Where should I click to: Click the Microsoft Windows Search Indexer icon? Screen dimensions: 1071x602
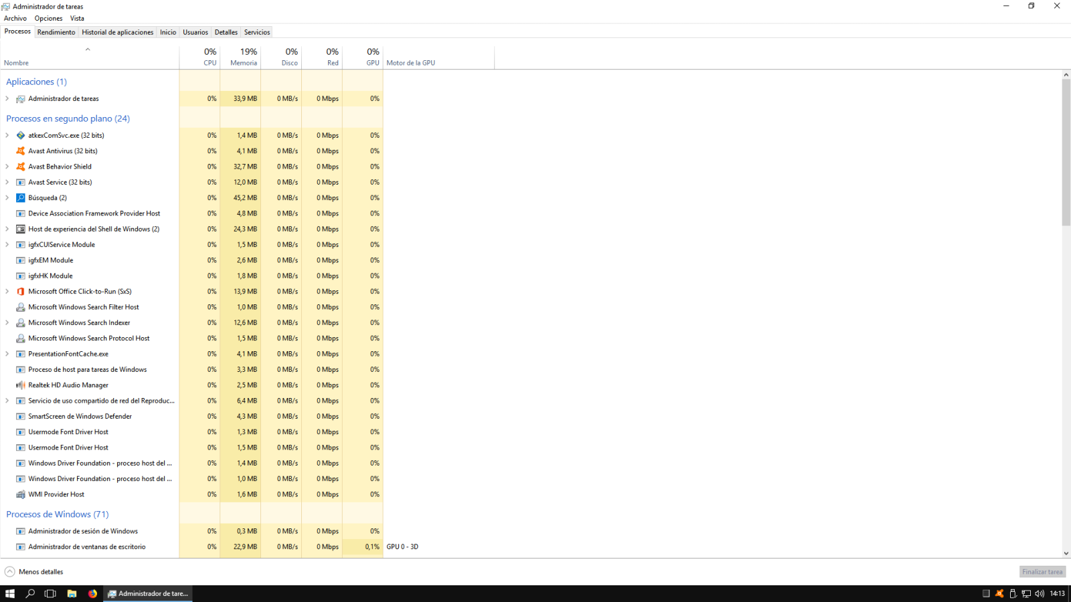pyautogui.click(x=21, y=323)
